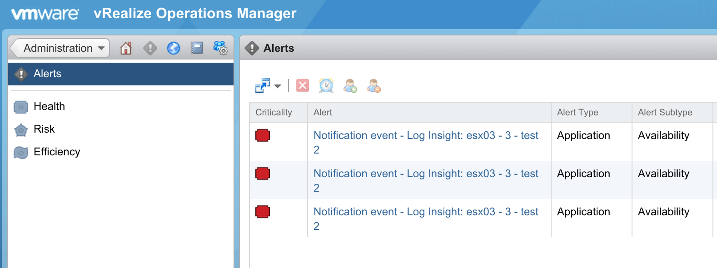The width and height of the screenshot is (717, 268).
Task: Expand the Administration navigation dropdown
Action: click(101, 48)
